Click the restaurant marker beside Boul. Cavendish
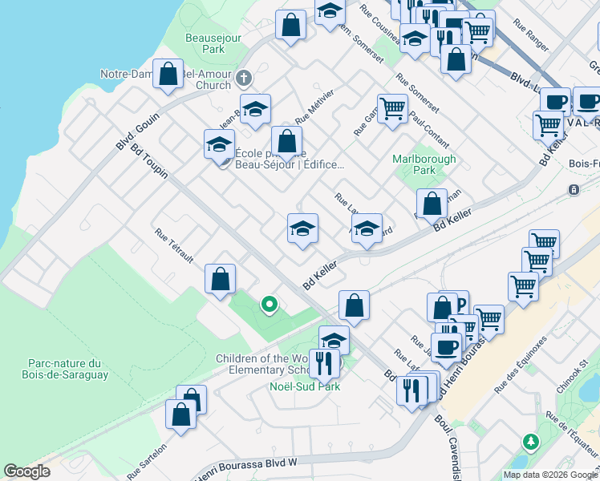 [x=412, y=391]
